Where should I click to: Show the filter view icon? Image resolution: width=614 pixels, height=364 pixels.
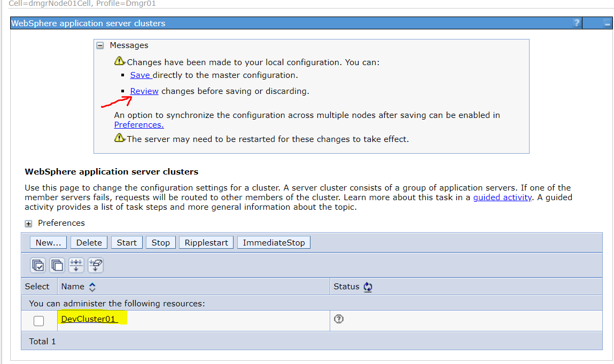(x=76, y=265)
